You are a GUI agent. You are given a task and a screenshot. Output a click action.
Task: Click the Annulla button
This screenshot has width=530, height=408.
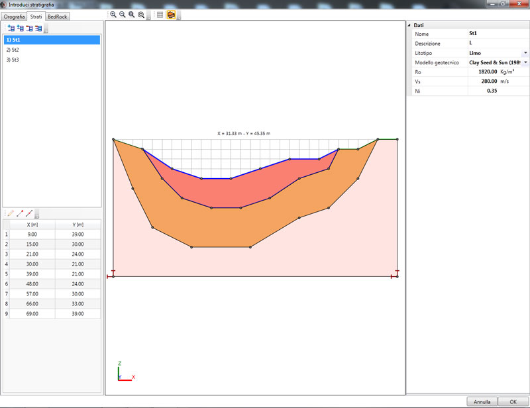(482, 401)
